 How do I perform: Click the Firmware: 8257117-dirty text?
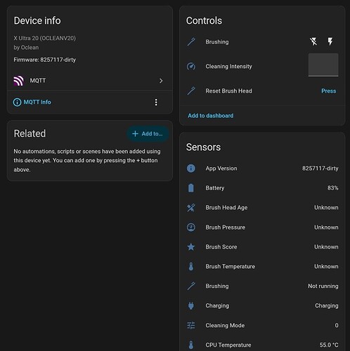[45, 60]
